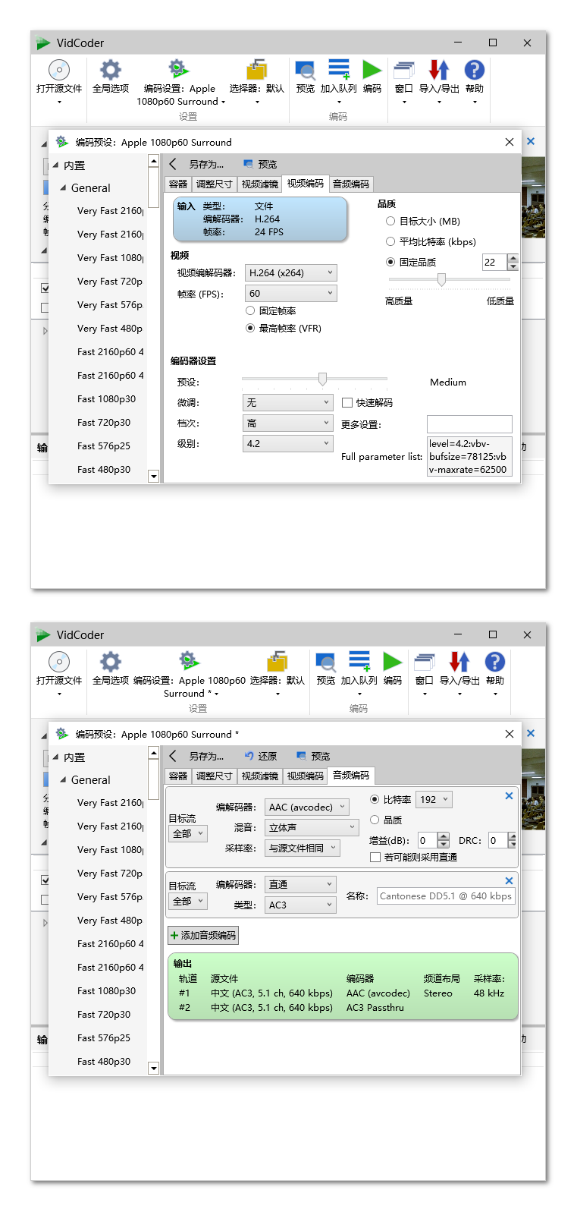Click back arrow in upper preset dialog
Image resolution: width=577 pixels, height=1212 pixels.
coord(173,164)
